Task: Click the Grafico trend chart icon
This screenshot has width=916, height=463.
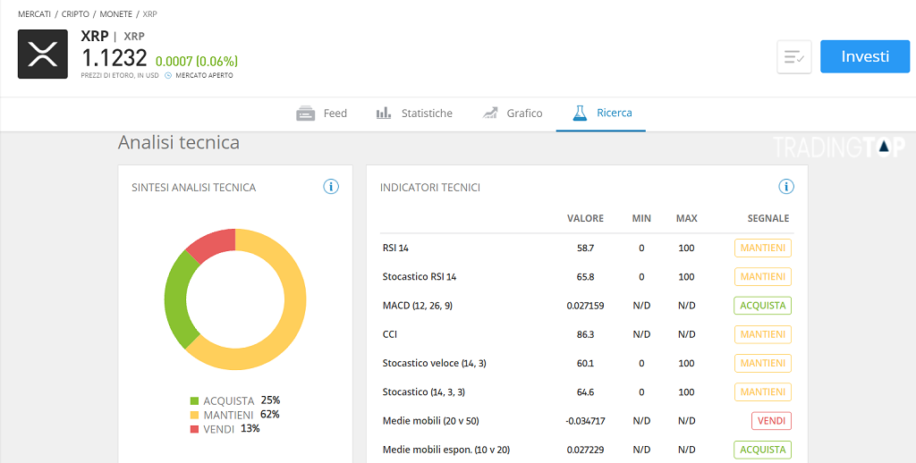Action: tap(489, 113)
